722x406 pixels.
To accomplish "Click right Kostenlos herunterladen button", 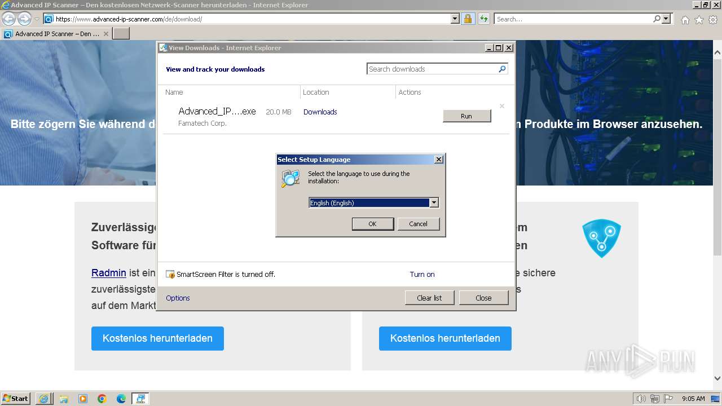I will click(445, 338).
